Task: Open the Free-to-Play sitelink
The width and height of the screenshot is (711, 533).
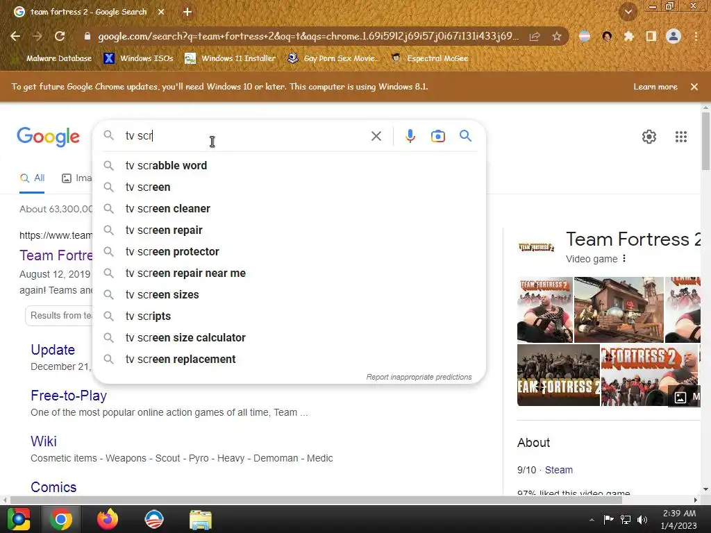Action: pyautogui.click(x=69, y=396)
